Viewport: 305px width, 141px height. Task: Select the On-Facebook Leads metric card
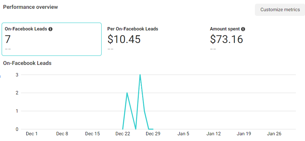[x=51, y=39]
